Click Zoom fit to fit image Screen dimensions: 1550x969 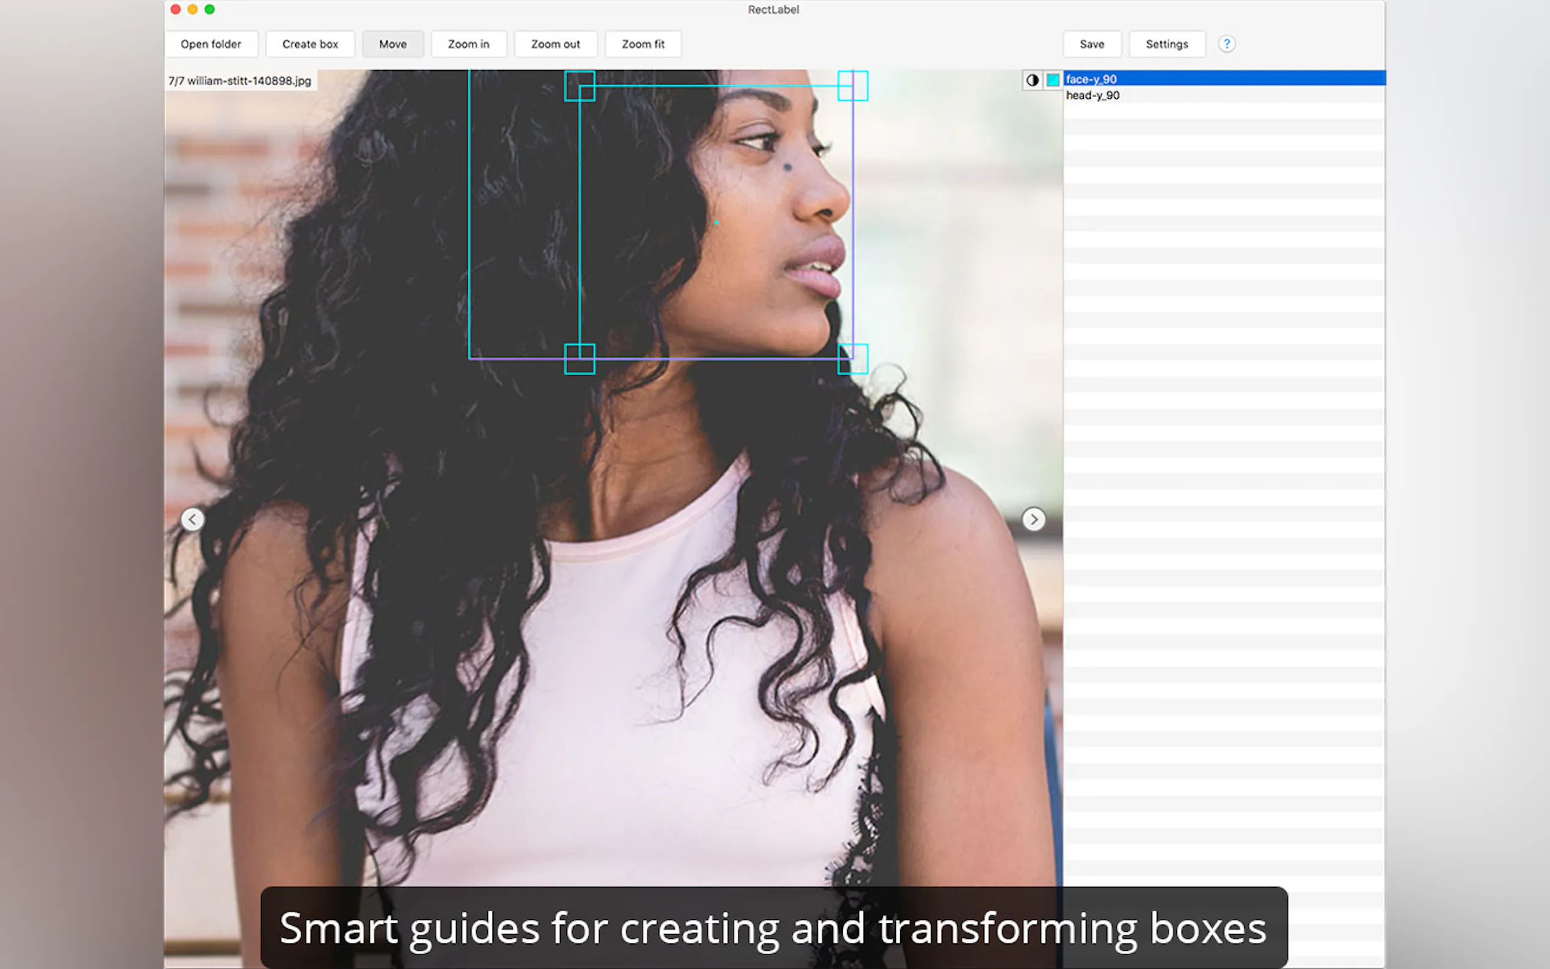(x=643, y=44)
